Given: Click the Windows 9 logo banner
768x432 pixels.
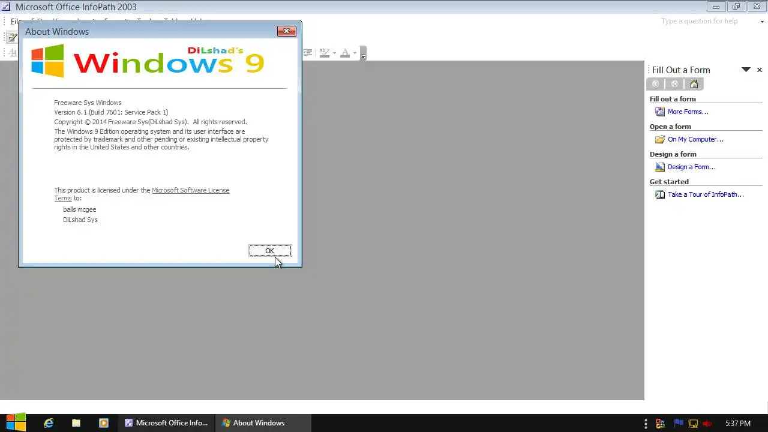Looking at the screenshot, I should point(148,61).
